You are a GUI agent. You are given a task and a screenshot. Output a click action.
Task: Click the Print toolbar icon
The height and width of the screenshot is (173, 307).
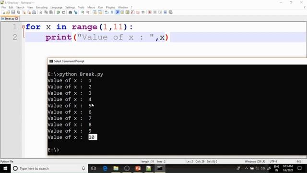tap(34, 12)
